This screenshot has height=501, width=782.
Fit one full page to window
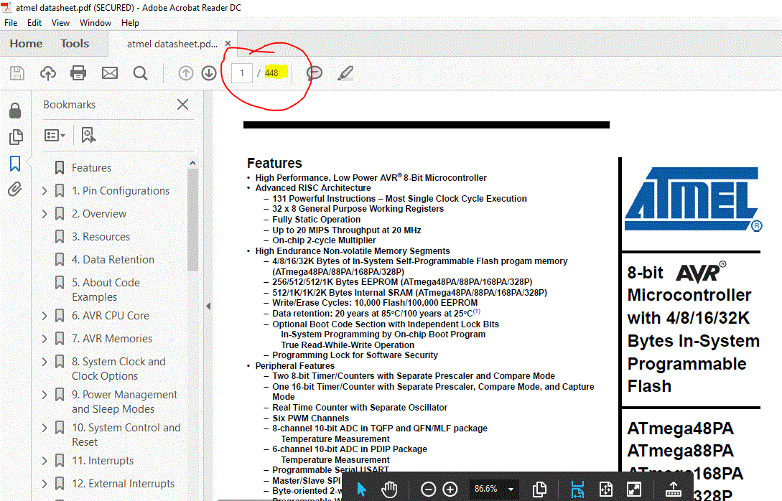pos(605,489)
